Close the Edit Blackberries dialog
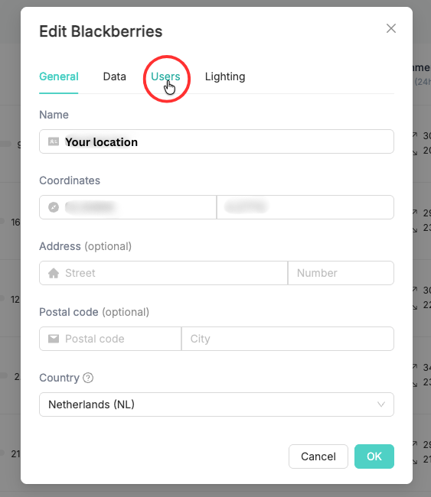Screen dimensions: 431x497 (391, 28)
